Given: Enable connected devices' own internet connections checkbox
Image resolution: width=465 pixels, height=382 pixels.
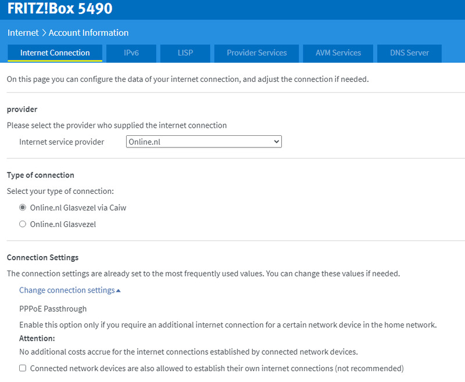Looking at the screenshot, I should point(23,368).
